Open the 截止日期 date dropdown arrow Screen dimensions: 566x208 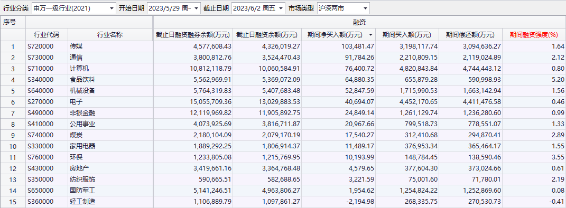[281, 8]
